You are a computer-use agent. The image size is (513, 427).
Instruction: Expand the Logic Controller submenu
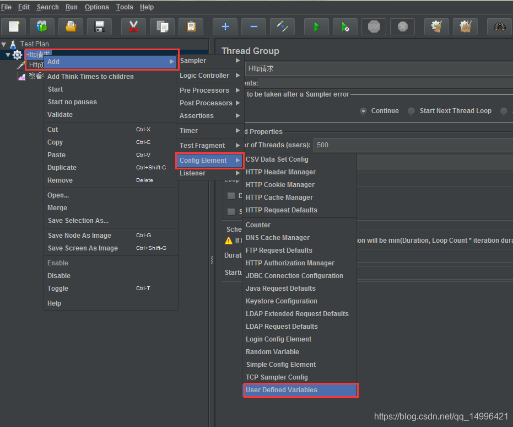click(x=210, y=76)
